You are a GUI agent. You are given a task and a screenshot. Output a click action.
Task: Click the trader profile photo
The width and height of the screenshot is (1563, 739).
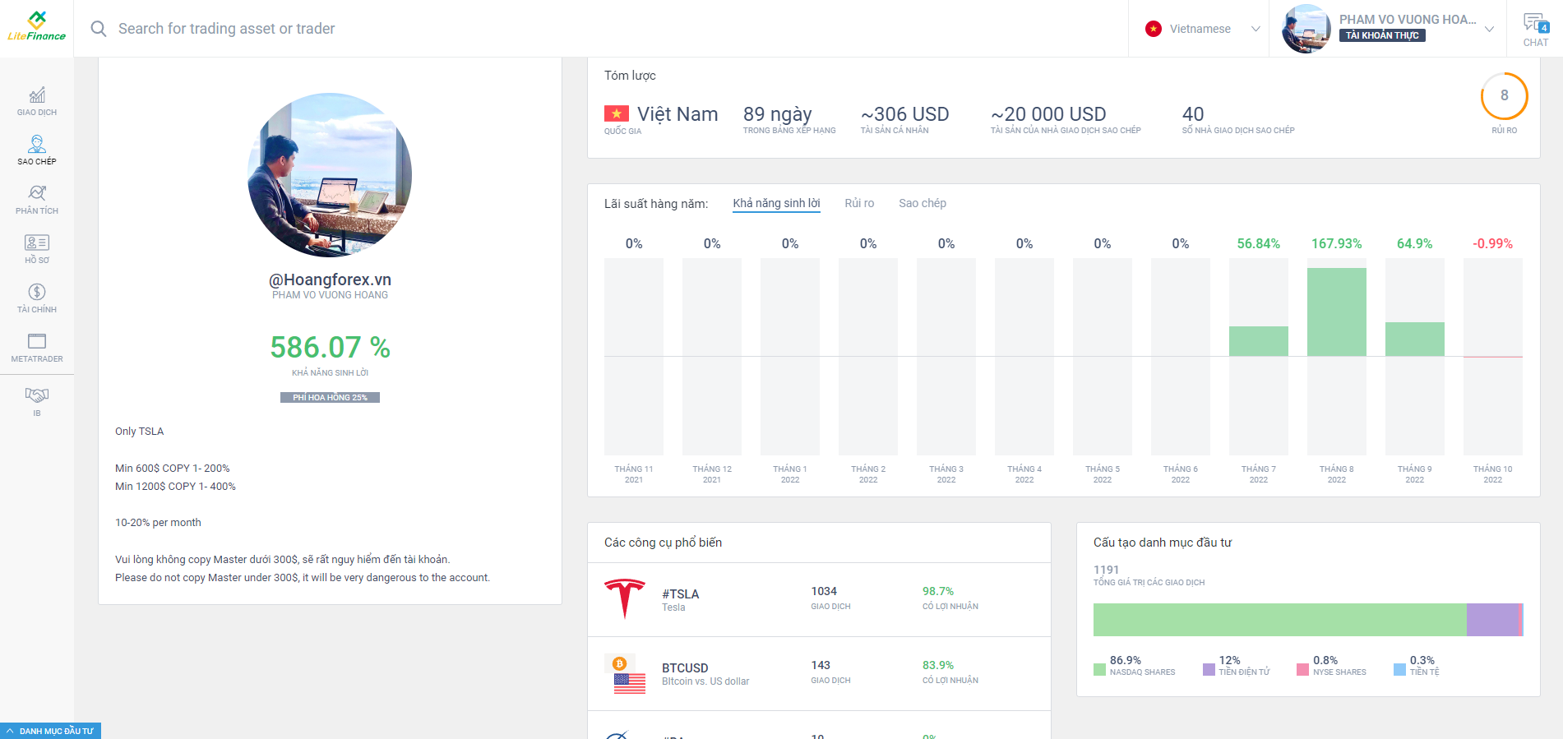tap(330, 175)
